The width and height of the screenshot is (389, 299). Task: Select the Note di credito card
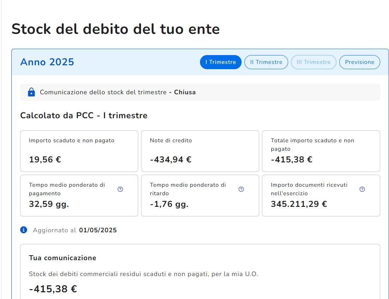[x=200, y=151]
